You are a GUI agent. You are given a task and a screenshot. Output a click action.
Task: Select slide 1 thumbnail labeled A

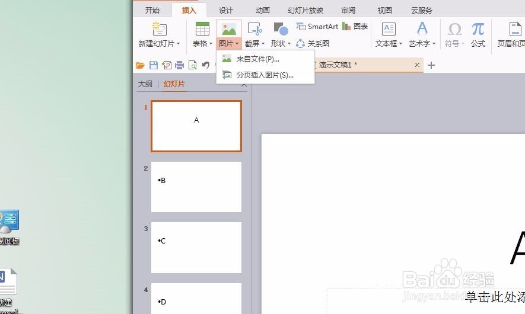pos(196,126)
